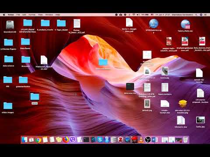210x157 pixels.
Task: Open Finder from the Dock
Action: 24,140
